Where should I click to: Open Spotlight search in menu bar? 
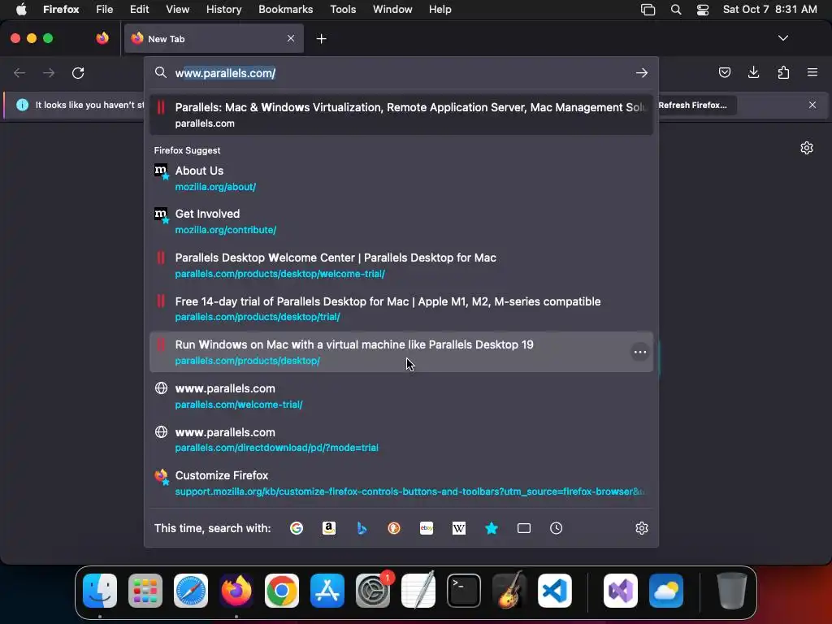[675, 10]
